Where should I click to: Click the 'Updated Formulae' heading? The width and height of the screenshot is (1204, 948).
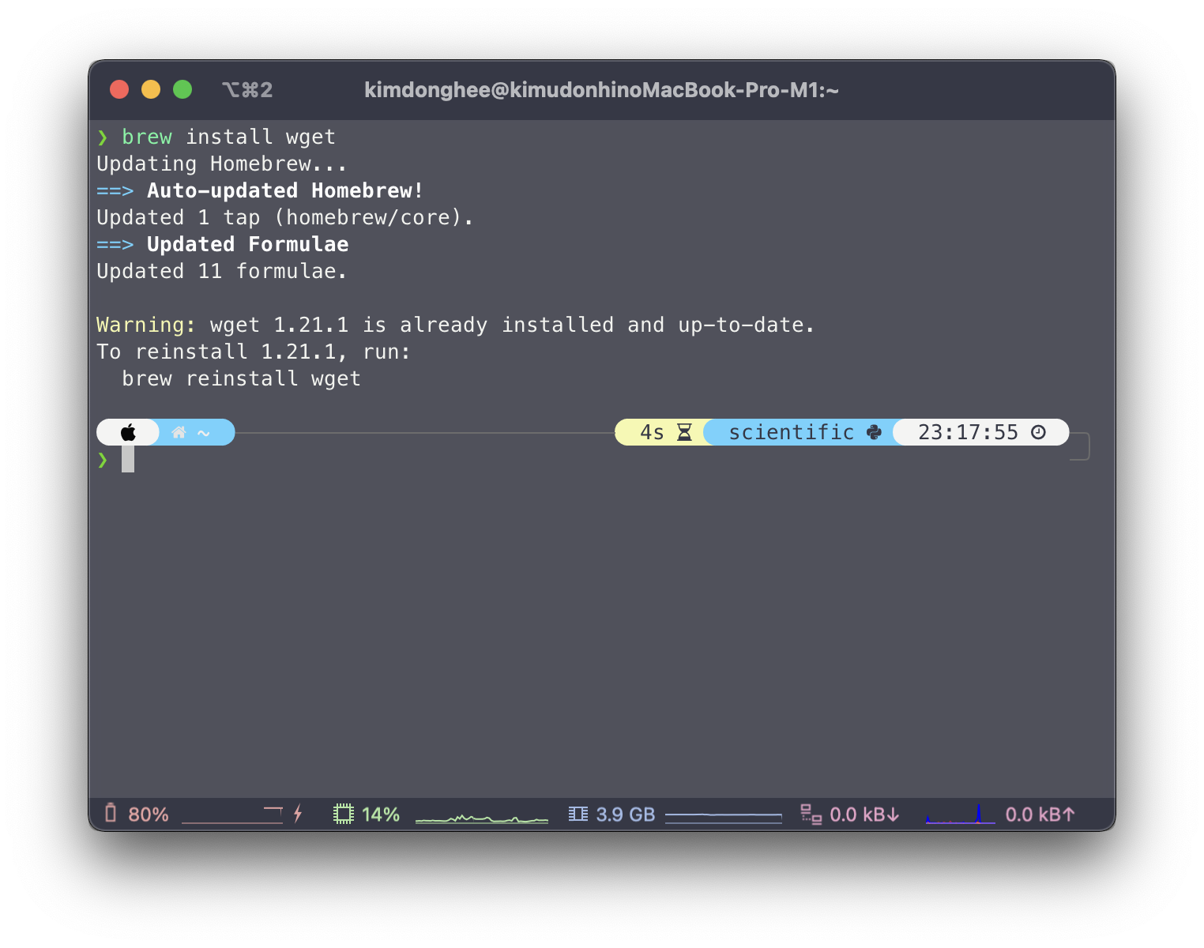[x=248, y=244]
